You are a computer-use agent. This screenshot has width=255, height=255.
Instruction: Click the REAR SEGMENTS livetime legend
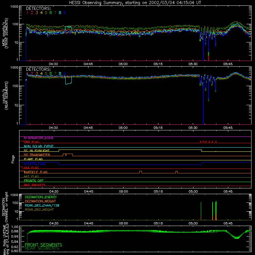[42, 248]
